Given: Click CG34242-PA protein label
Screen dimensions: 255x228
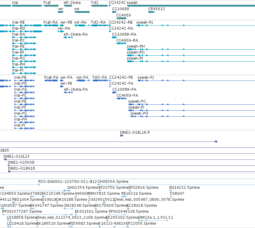Looking at the screenshot, I should tap(121, 83).
